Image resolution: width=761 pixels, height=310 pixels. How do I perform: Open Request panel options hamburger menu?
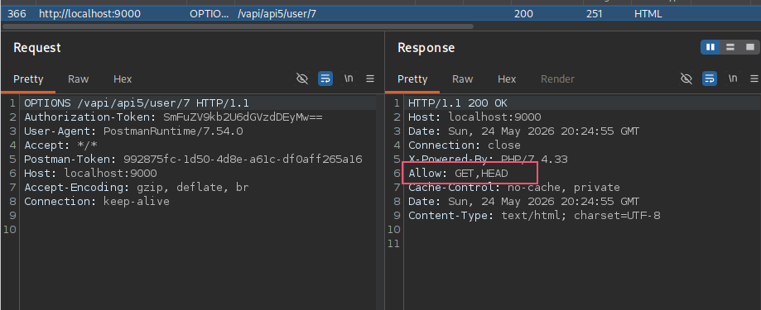370,79
